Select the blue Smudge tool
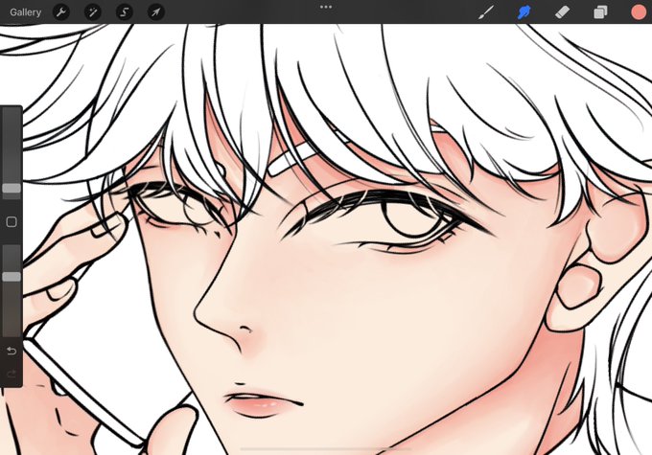Image resolution: width=652 pixels, height=455 pixels. [524, 12]
